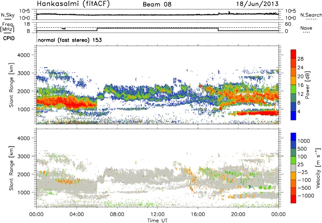Click the "3000" tick in the power panel

[23, 73]
